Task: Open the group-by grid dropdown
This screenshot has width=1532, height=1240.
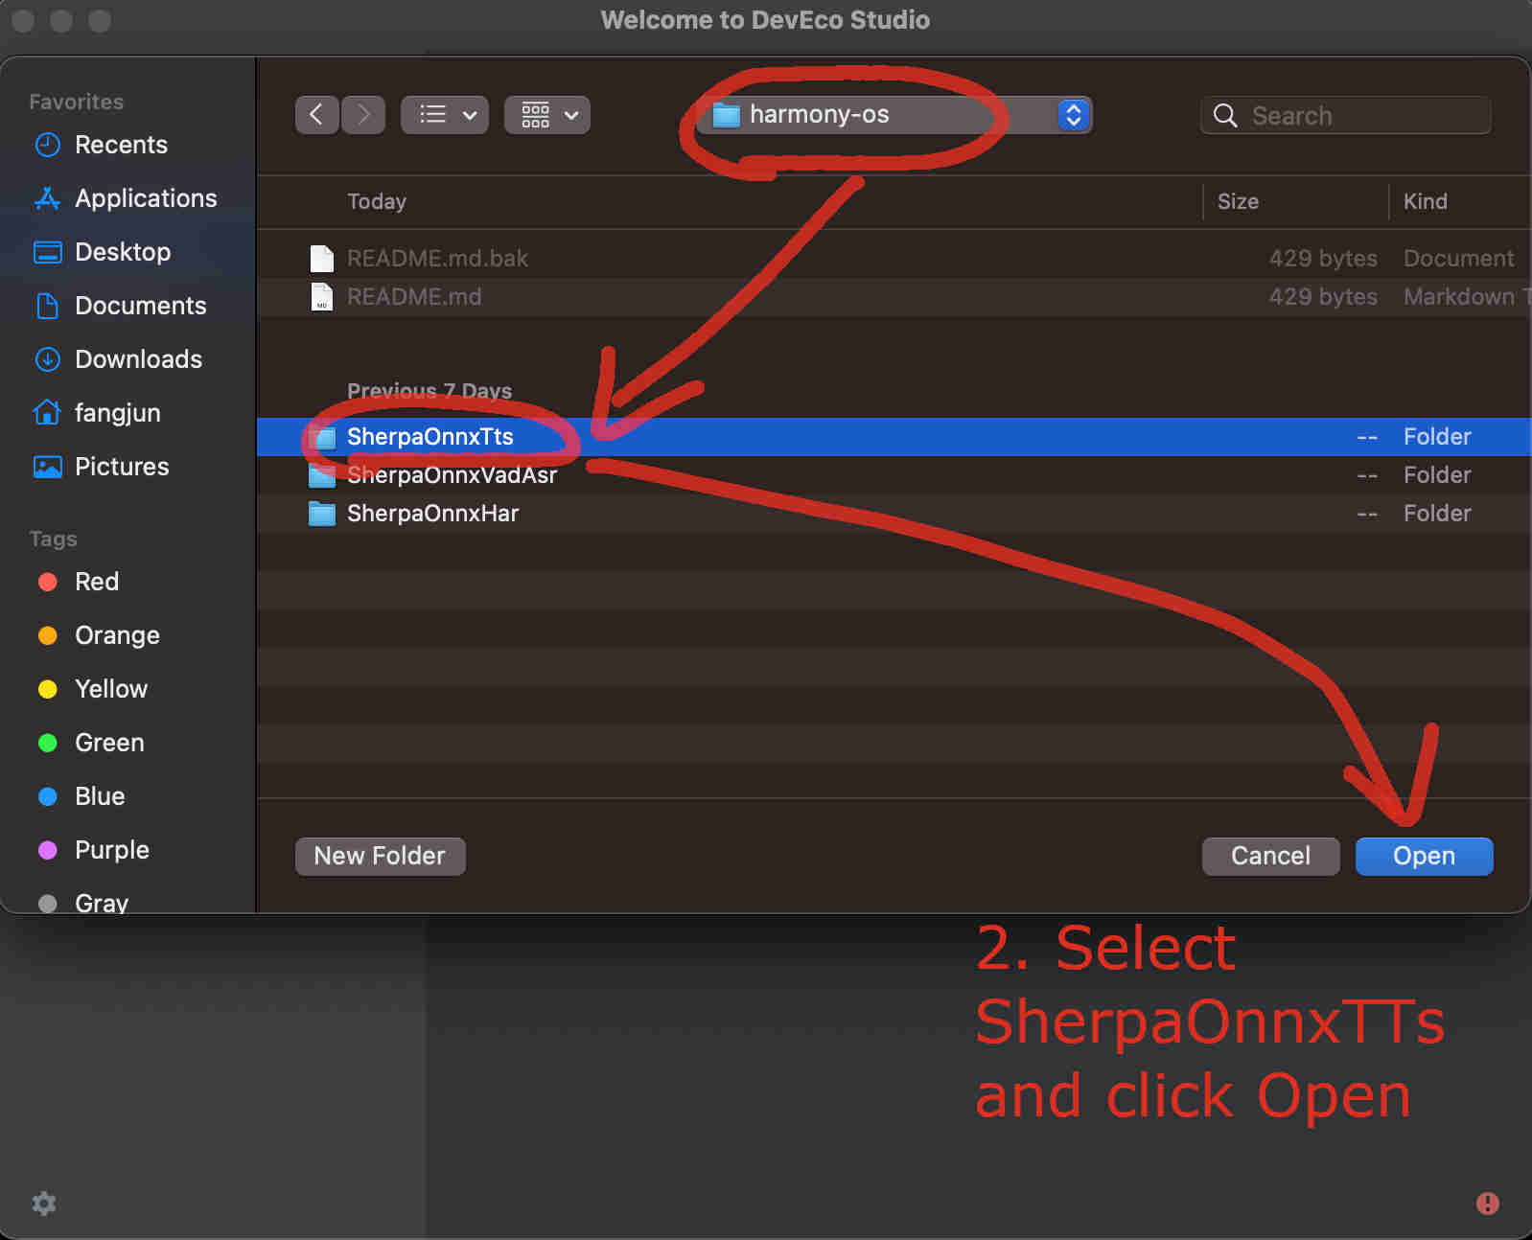Action: (547, 115)
